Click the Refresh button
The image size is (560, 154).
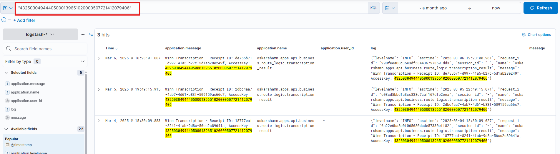[541, 8]
